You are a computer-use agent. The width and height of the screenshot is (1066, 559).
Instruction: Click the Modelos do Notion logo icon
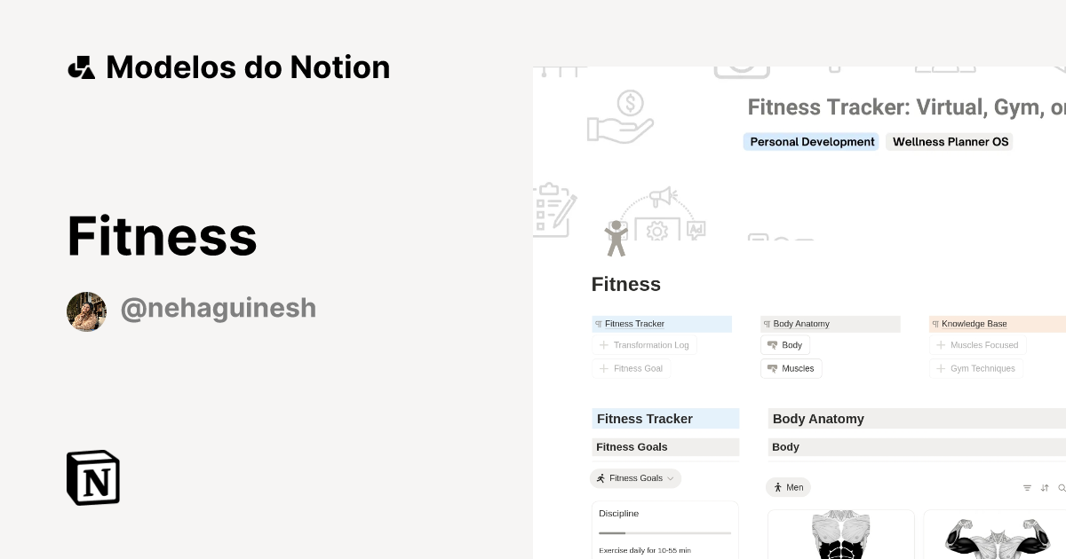[82, 66]
